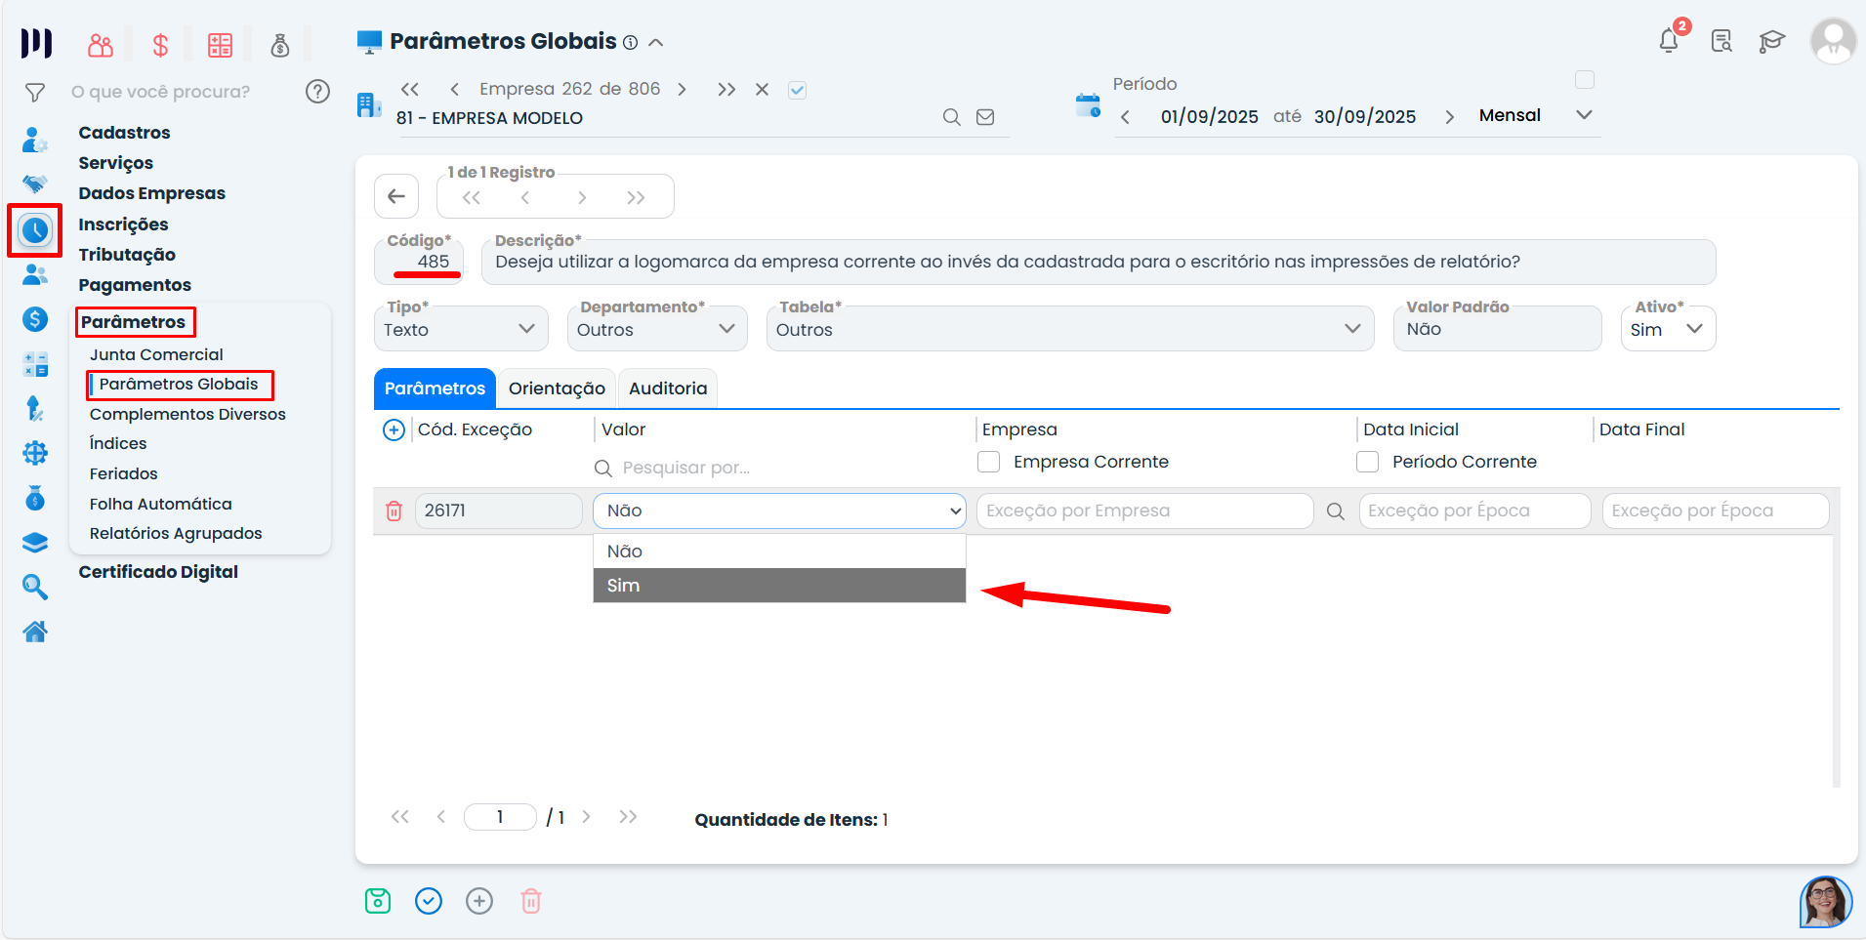Open Complementos Diversos in the sidebar
Image resolution: width=1866 pixels, height=940 pixels.
(187, 414)
